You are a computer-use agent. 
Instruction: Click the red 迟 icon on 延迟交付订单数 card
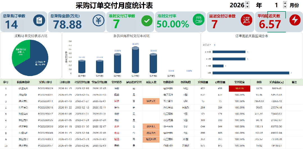pyautogui.click(x=246, y=20)
